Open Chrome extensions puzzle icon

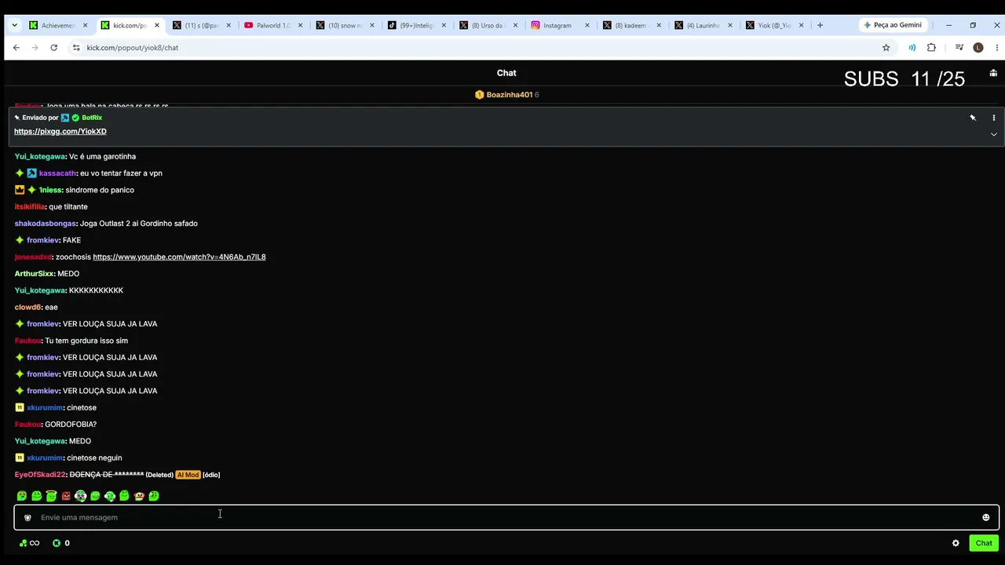coord(931,47)
